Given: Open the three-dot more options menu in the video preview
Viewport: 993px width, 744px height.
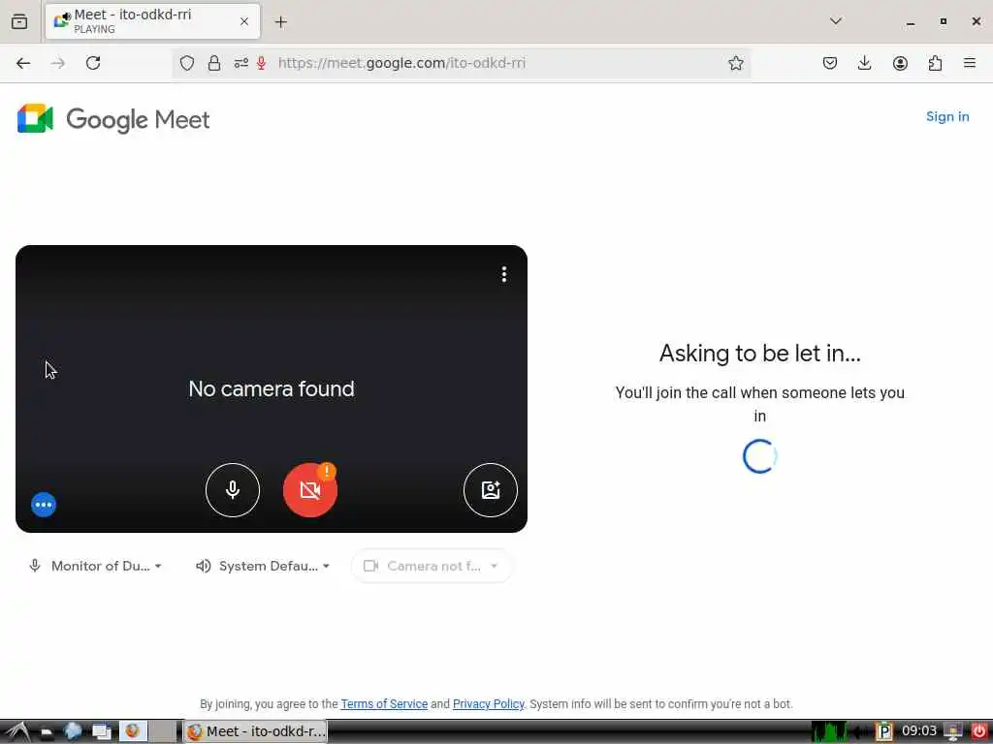Looking at the screenshot, I should point(504,274).
